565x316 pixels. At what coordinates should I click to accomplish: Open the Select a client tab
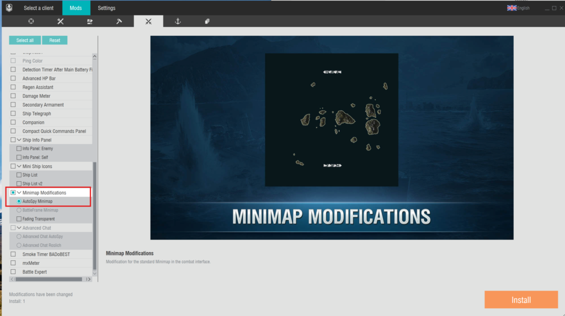click(39, 8)
